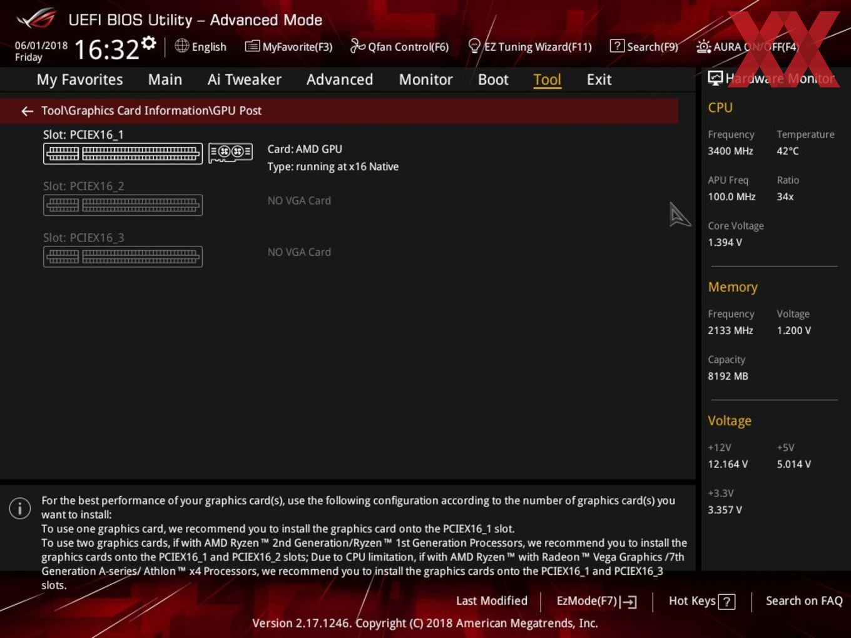This screenshot has width=851, height=638.
Task: Click CPU temperature value 42°C
Action: (788, 151)
